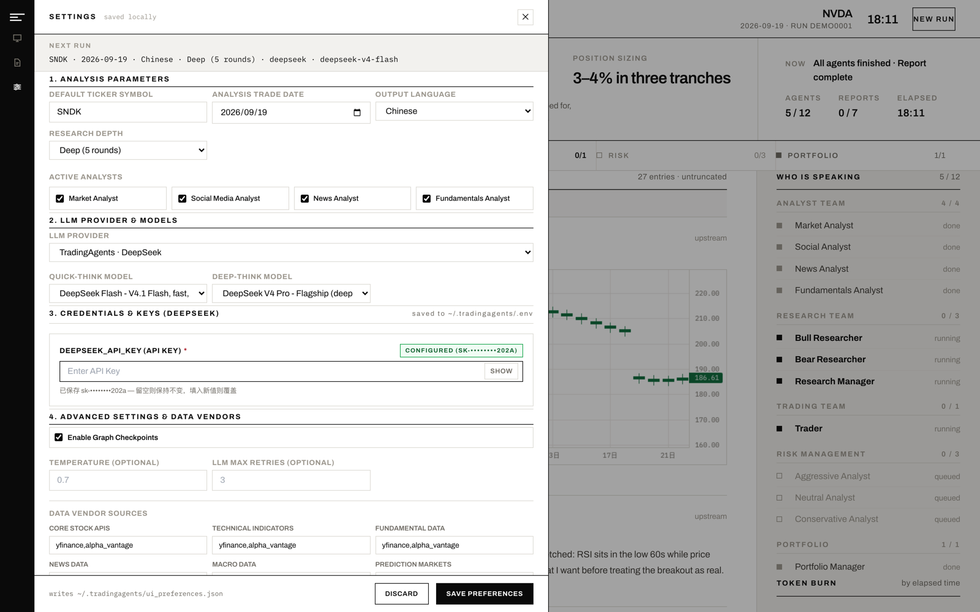Image resolution: width=980 pixels, height=612 pixels.
Task: Click the Default Ticker Symbol field
Action: point(128,112)
